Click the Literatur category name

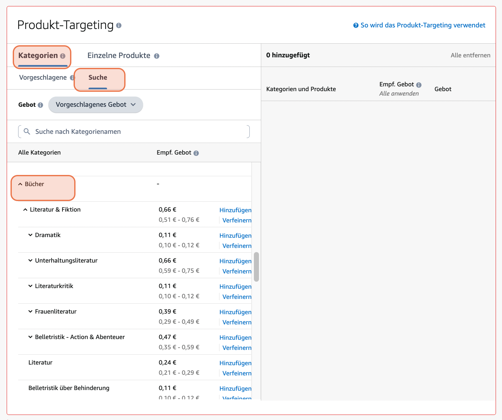pos(40,362)
